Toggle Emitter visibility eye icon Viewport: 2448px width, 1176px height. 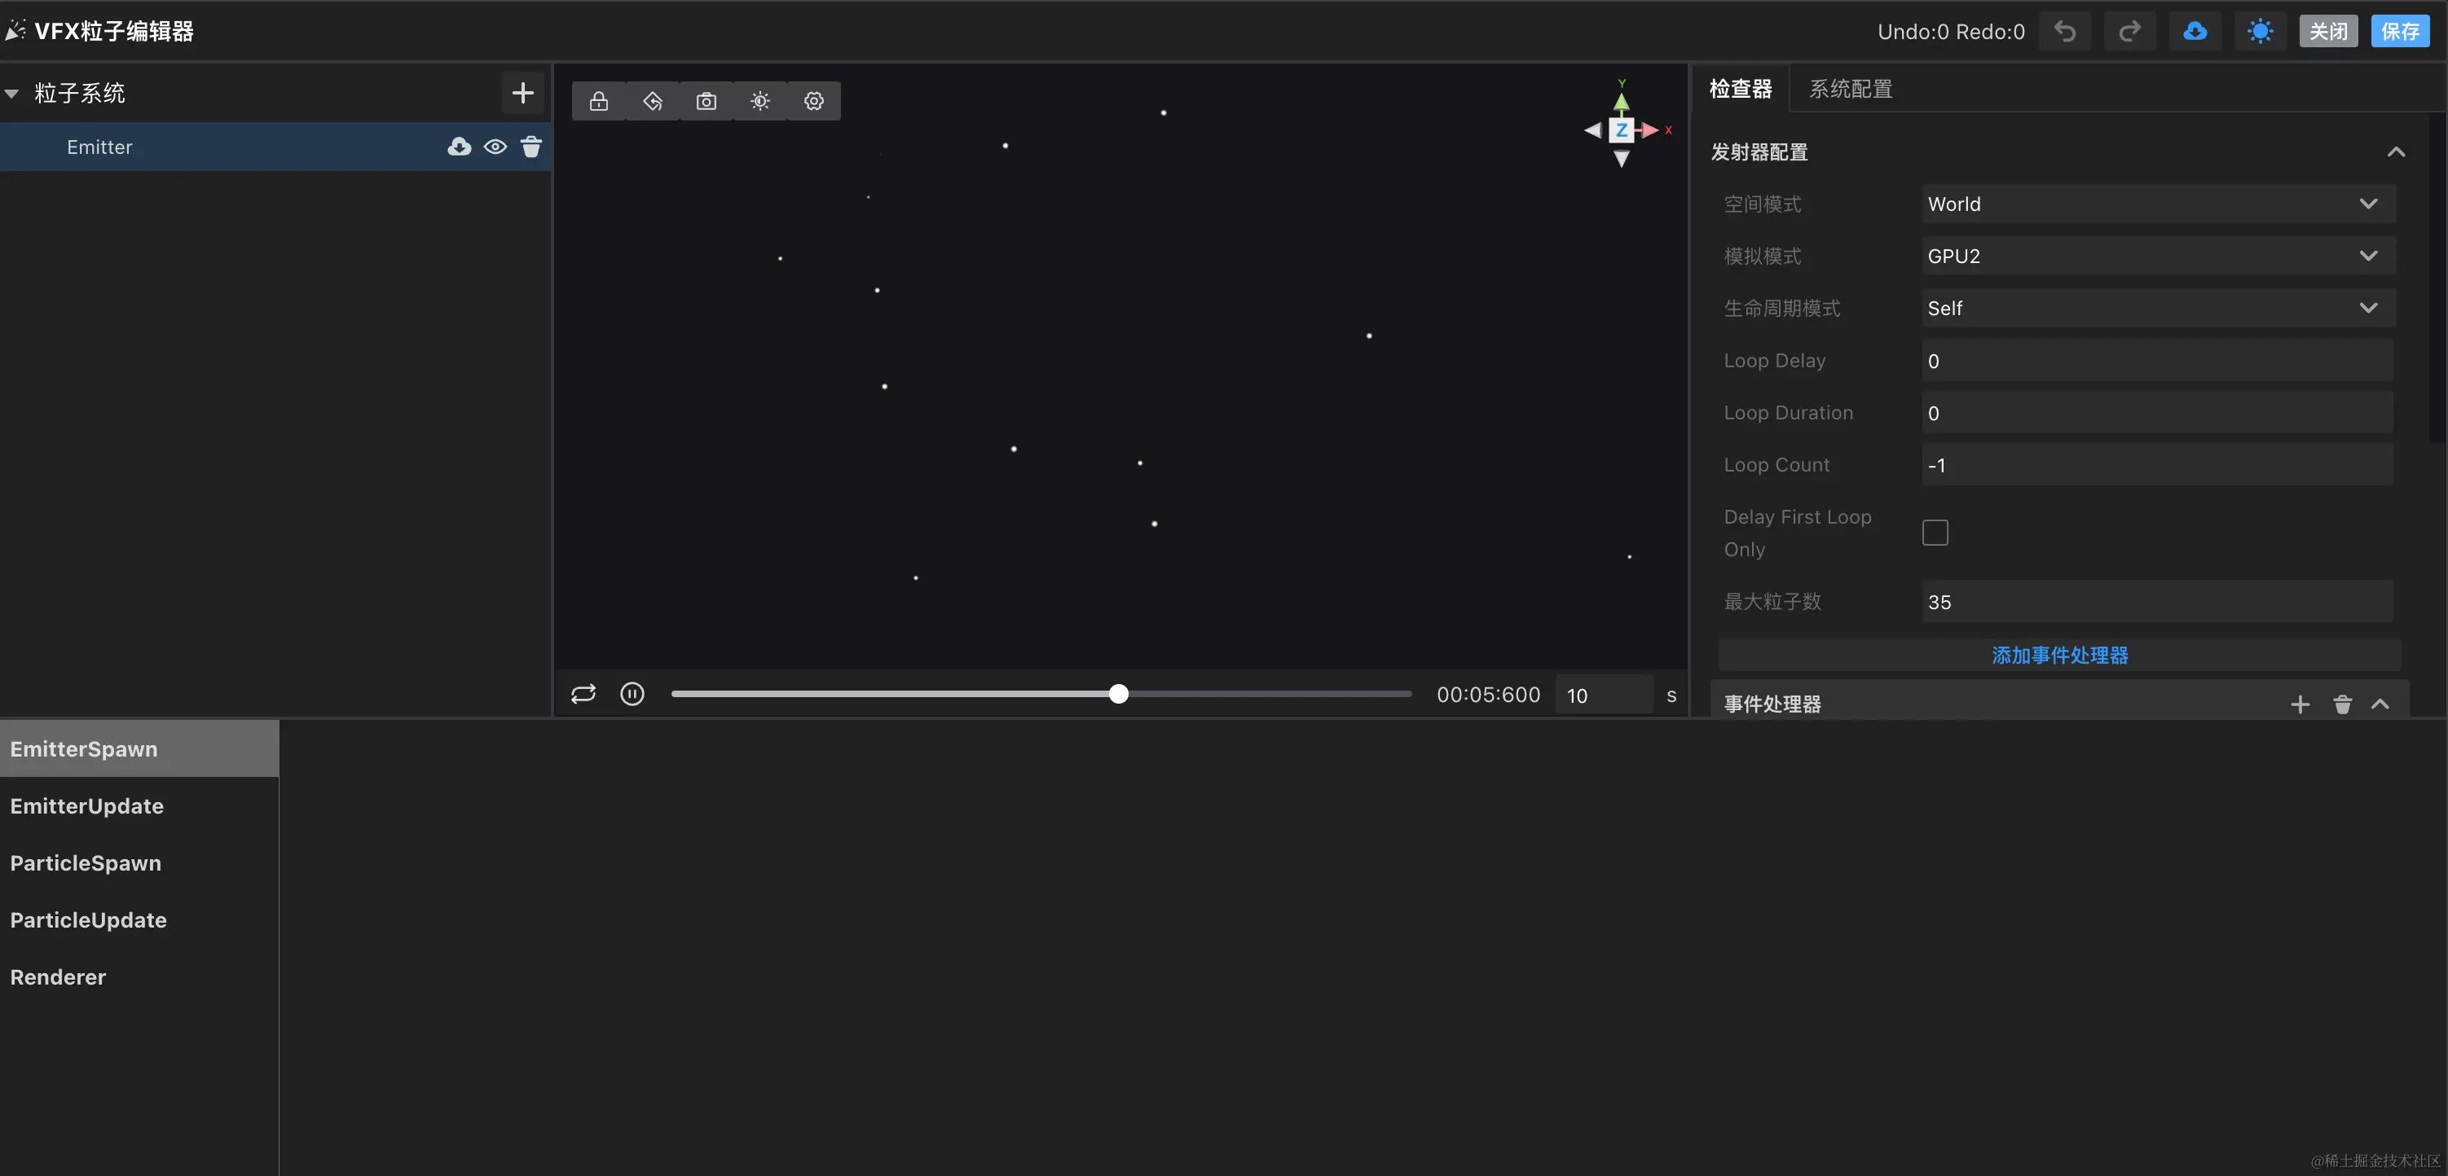point(495,147)
